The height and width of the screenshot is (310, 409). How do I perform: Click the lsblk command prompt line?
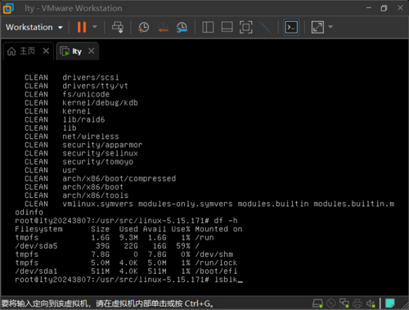pos(128,280)
